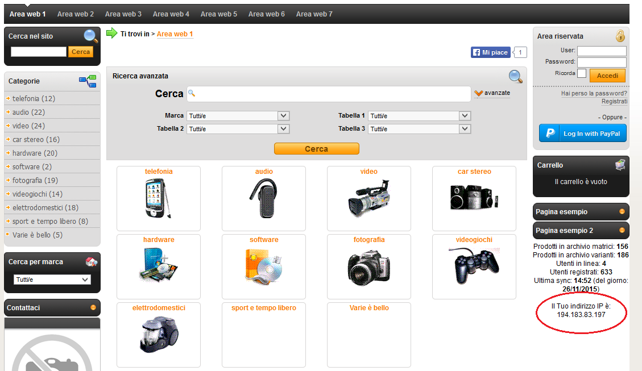Screen dimensions: 642x371
Task: Open Hai perso la password link
Action: click(x=594, y=93)
